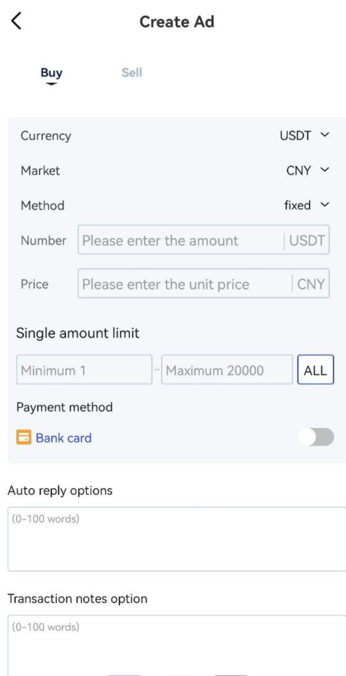Image resolution: width=346 pixels, height=676 pixels.
Task: Select the Maximum 20000 limit field
Action: pyautogui.click(x=226, y=371)
